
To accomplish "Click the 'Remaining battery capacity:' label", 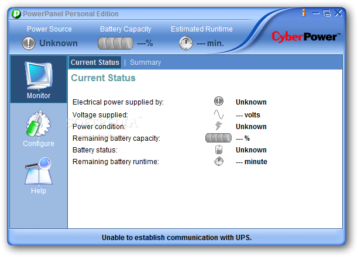I will pyautogui.click(x=116, y=138).
